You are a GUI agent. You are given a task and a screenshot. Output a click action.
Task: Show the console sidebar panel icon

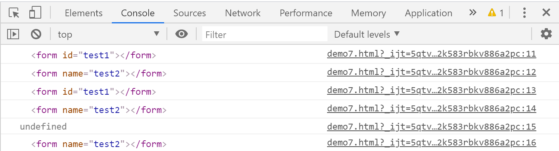tap(13, 34)
